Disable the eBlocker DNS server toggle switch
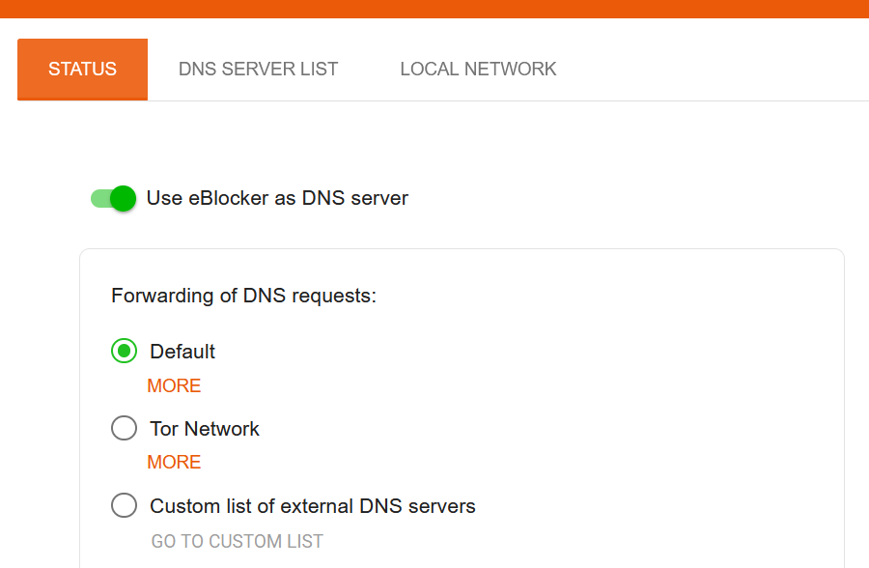 click(x=114, y=199)
